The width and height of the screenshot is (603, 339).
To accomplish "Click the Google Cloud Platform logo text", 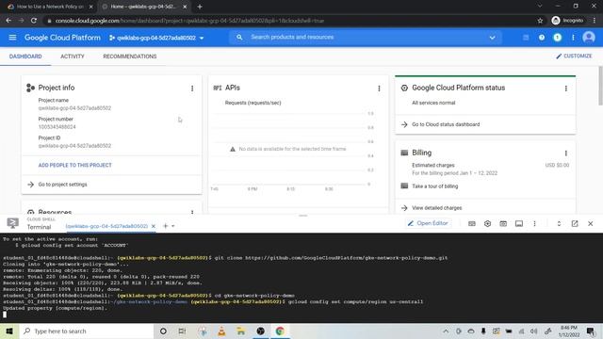I will 62,38.
